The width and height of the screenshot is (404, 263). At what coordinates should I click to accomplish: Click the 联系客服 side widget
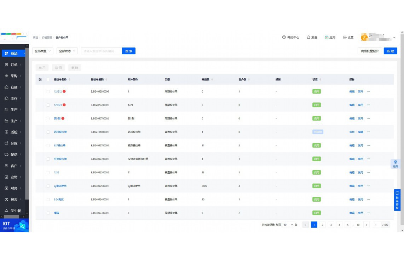[397, 200]
